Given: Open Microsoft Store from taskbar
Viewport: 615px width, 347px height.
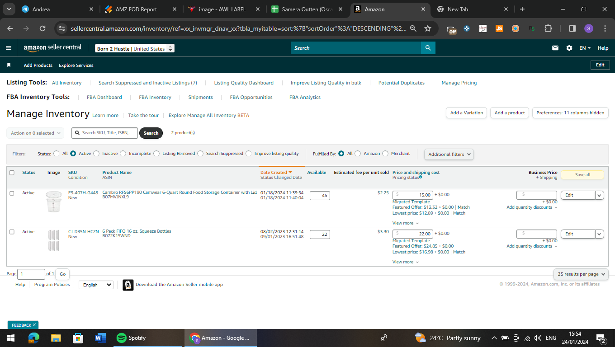Looking at the screenshot, I should [x=78, y=338].
